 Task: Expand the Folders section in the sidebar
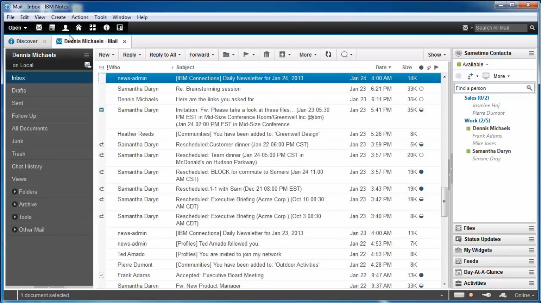pyautogui.click(x=15, y=191)
